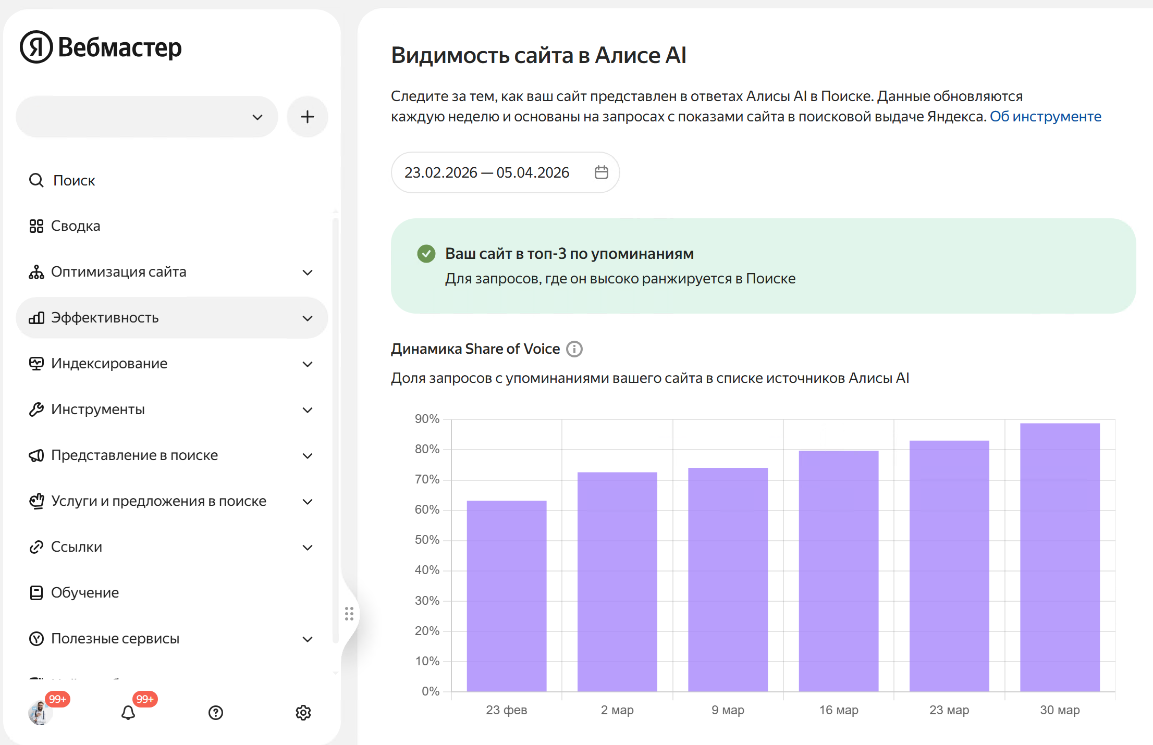Open the calendar icon in date picker
Viewport: 1153px width, 745px height.
602,172
